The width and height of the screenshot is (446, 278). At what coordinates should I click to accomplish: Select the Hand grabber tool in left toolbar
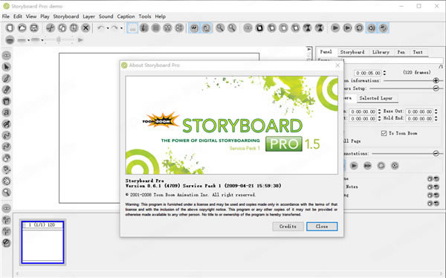coord(6,181)
